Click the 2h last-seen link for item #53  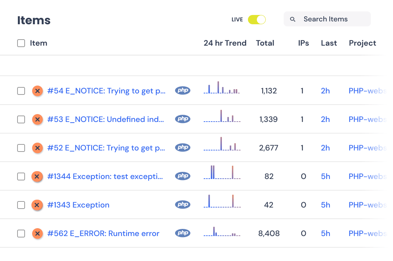(x=325, y=119)
